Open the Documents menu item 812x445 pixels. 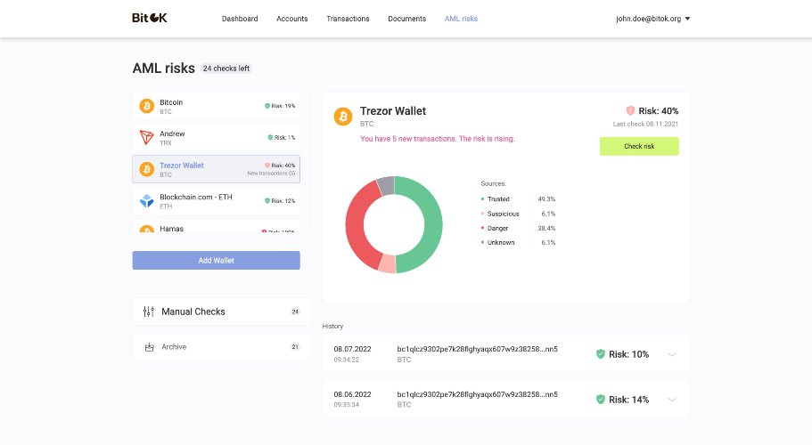(407, 19)
